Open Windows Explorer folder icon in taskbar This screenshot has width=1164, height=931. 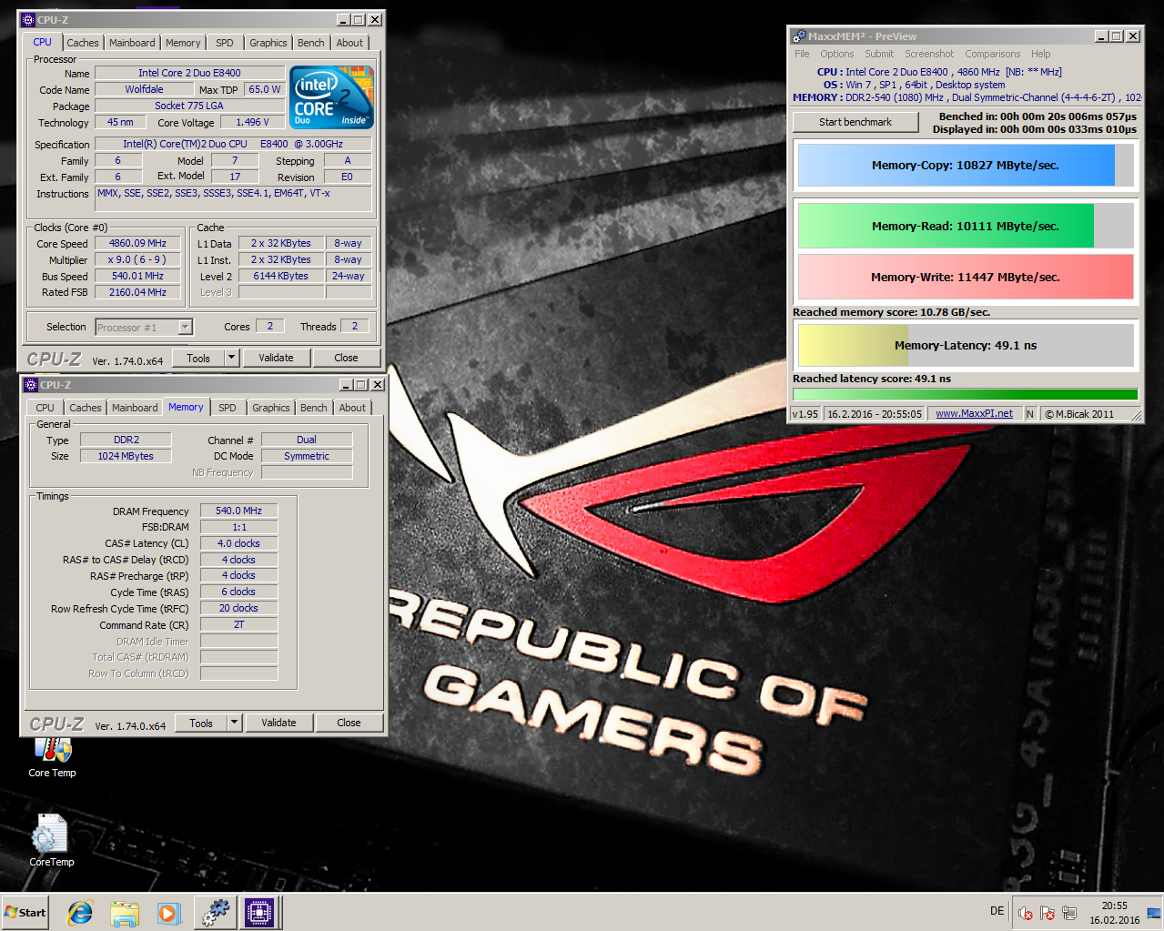pyautogui.click(x=124, y=913)
